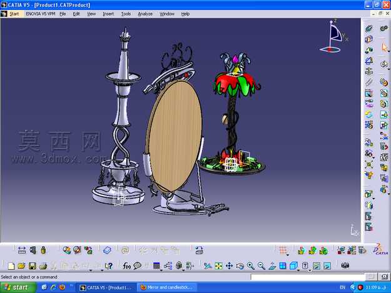Click the 3D compass in viewport
Image resolution: width=391 pixels, height=293 pixels.
pyautogui.click(x=334, y=36)
